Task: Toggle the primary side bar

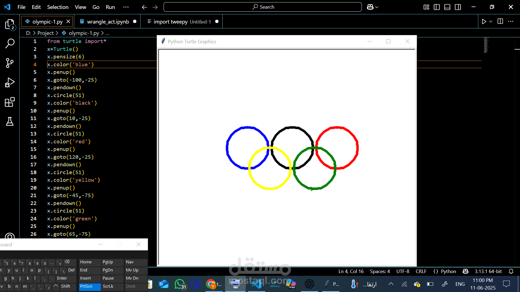Action: point(437,7)
